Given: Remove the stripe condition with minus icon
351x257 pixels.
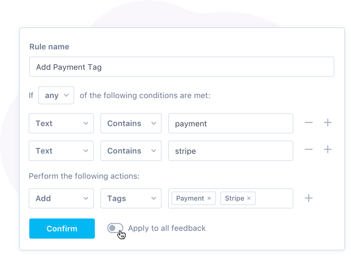Looking at the screenshot, I should pyautogui.click(x=309, y=149).
